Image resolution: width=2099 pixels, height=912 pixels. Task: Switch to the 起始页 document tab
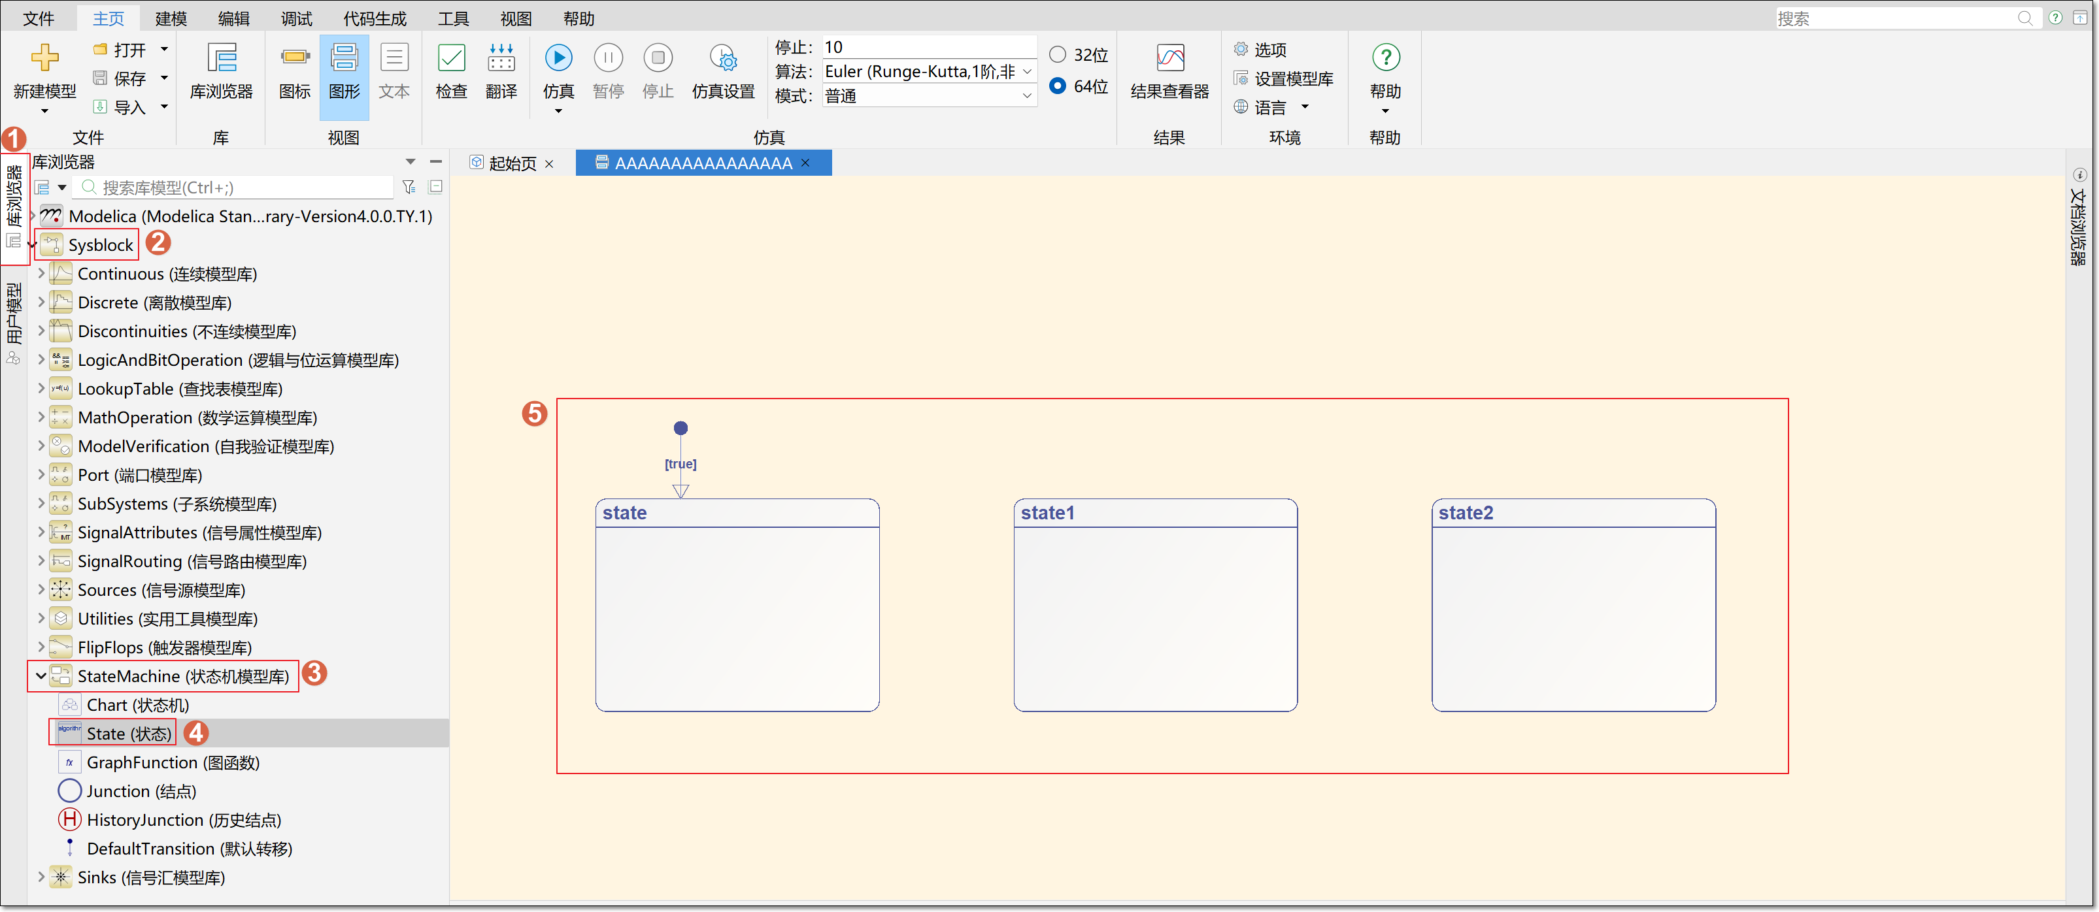512,163
